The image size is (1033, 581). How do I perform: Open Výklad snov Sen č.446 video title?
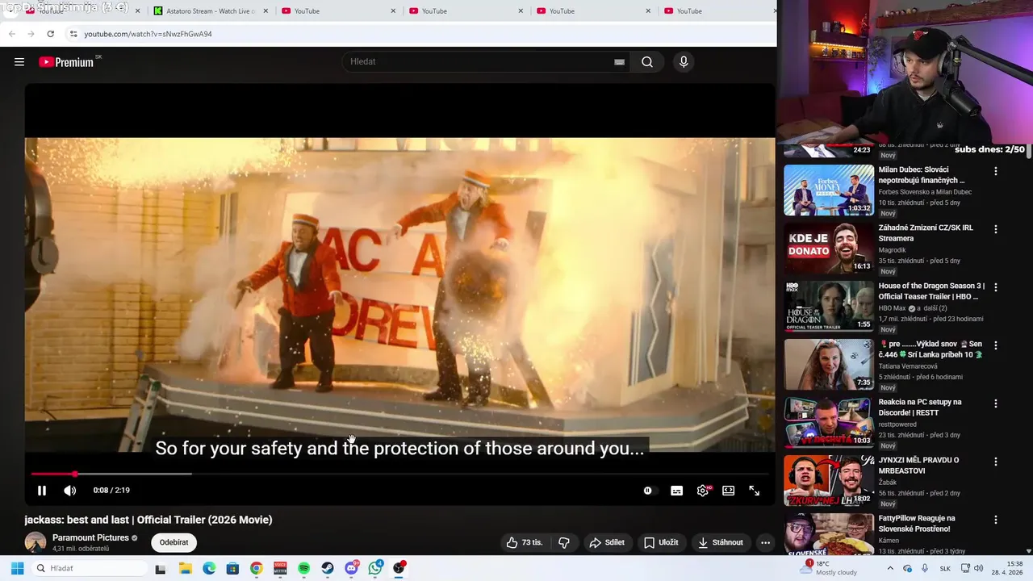point(931,349)
